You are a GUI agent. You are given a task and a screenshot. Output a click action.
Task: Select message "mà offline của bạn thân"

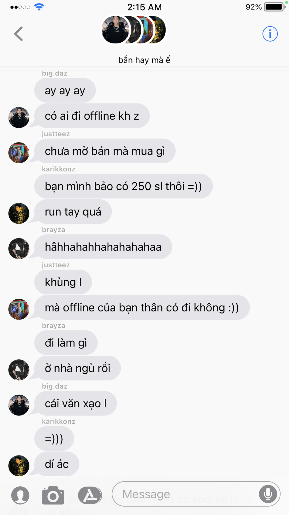[x=142, y=307]
